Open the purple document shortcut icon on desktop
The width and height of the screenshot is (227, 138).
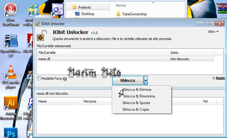coord(58,10)
